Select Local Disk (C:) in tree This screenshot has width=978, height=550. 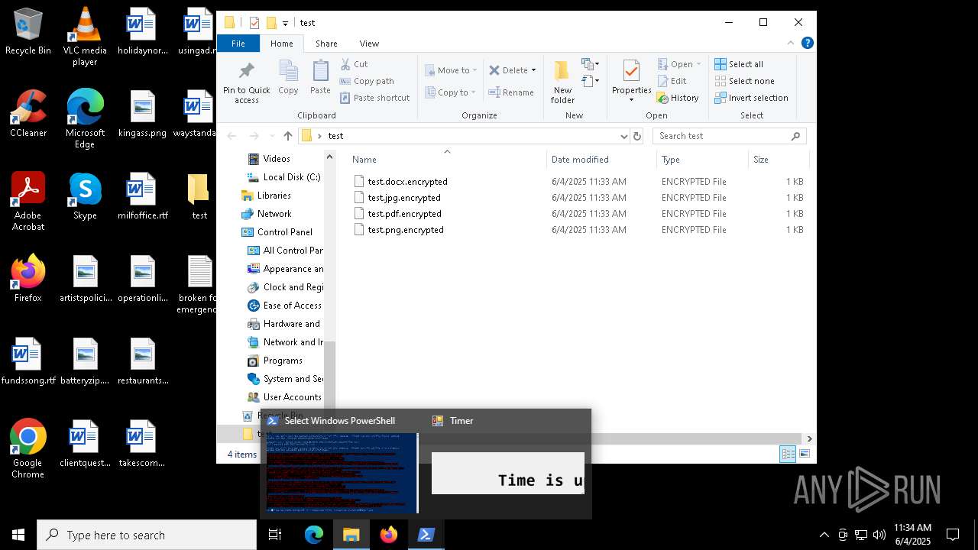(x=283, y=177)
